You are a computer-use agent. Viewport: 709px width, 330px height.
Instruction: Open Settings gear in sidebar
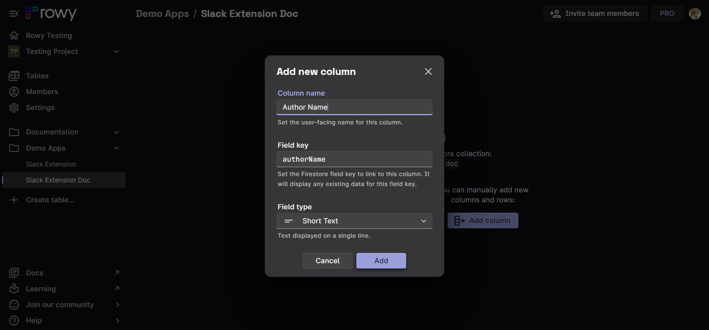pyautogui.click(x=14, y=108)
